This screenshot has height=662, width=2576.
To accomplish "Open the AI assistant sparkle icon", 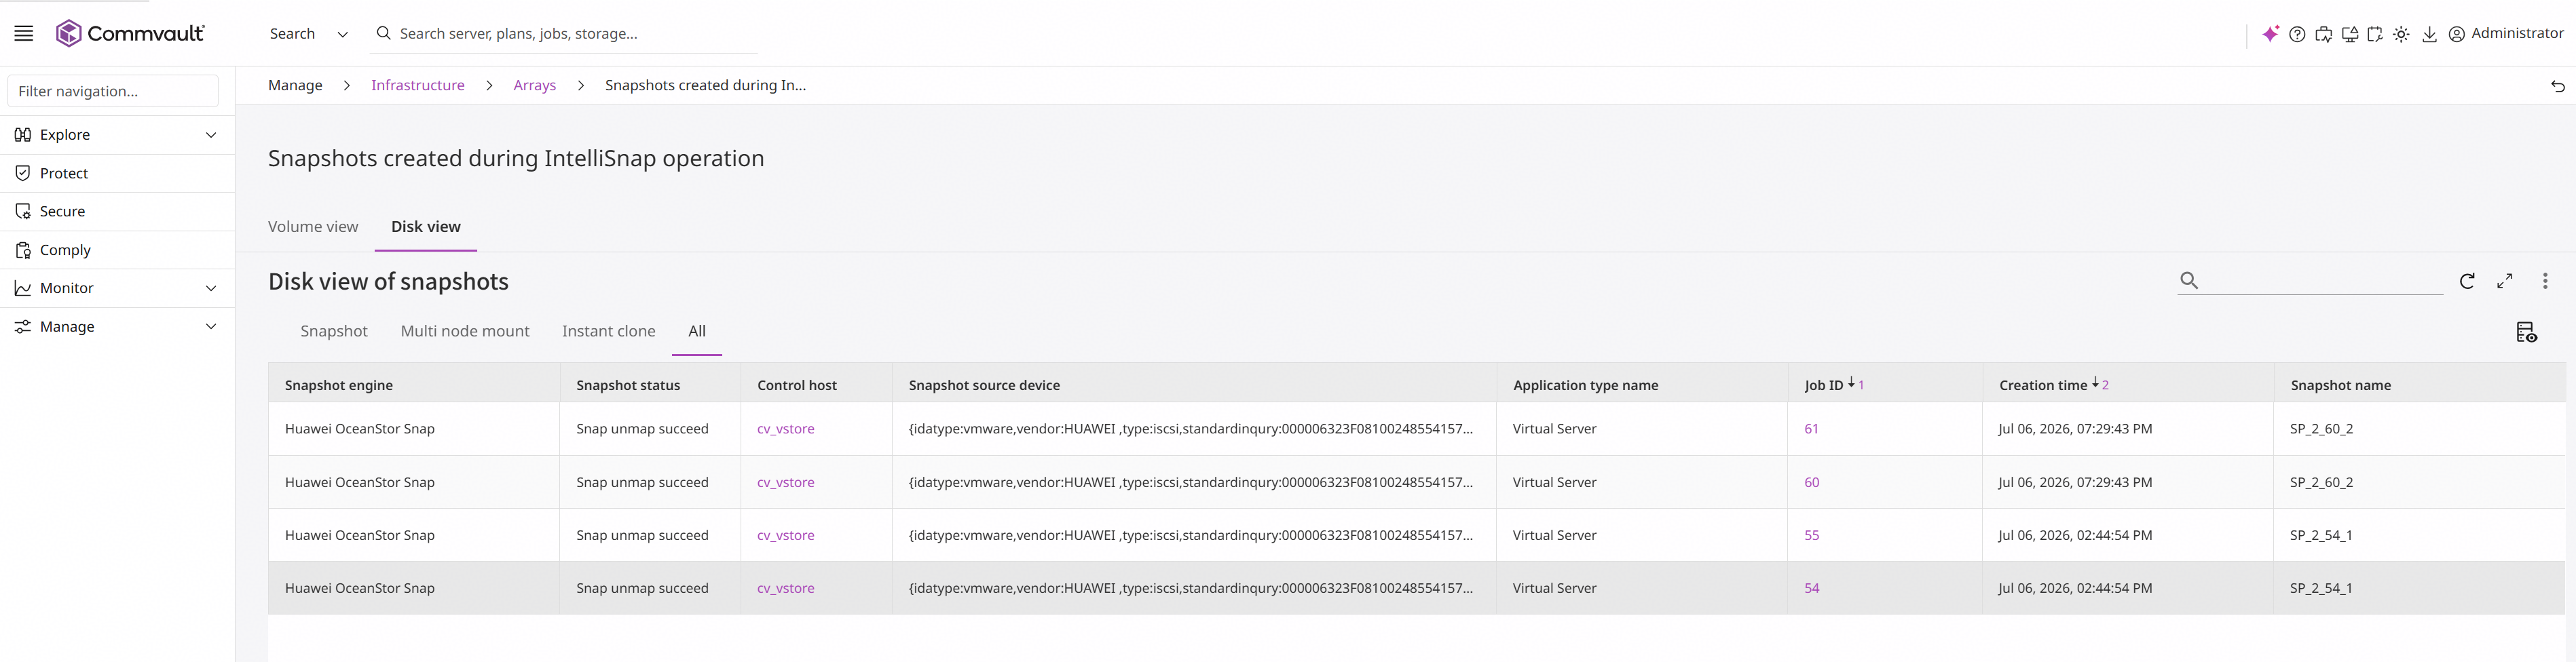I will click(2270, 34).
